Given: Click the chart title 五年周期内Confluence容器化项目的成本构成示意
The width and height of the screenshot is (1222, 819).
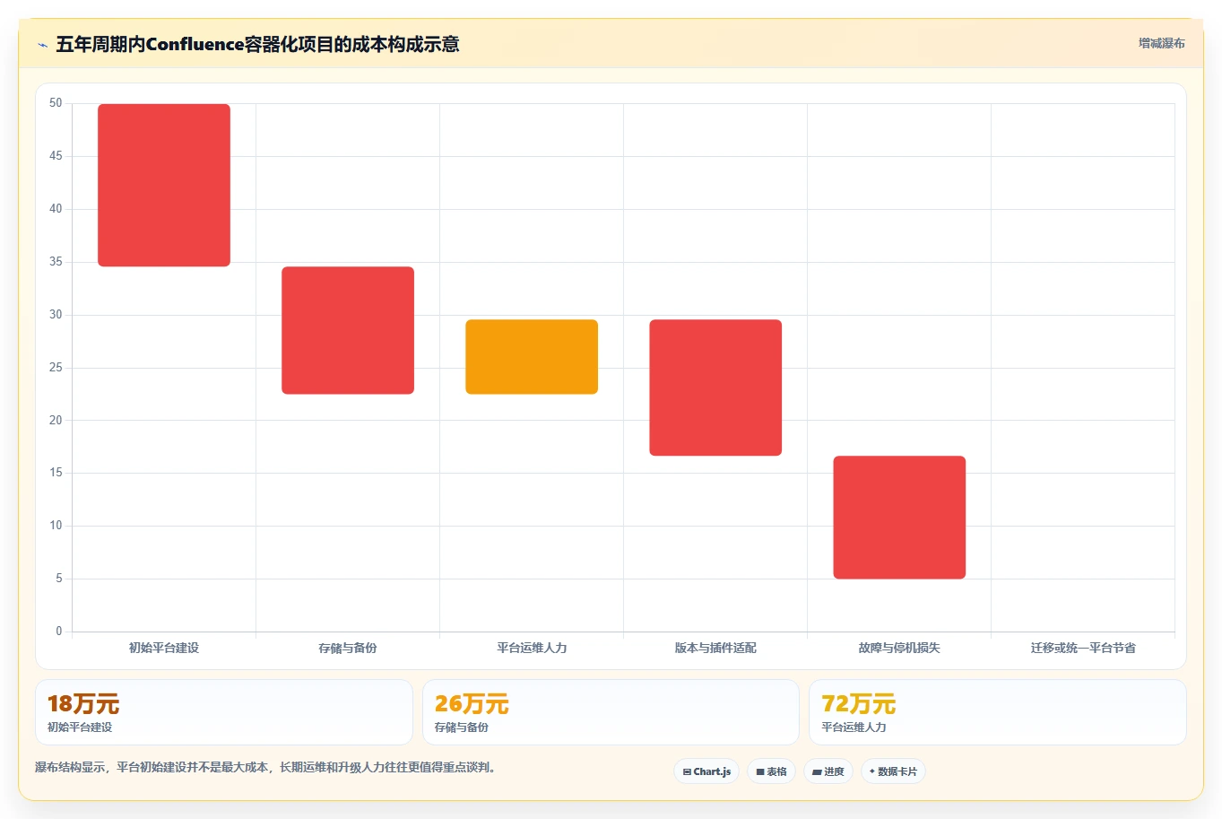Looking at the screenshot, I should pos(257,44).
